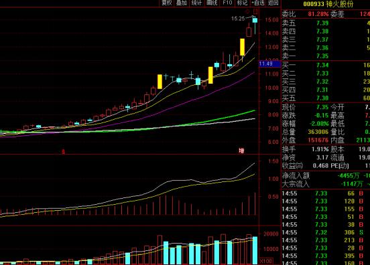370x265 pixels.
Task: Click the stock title 000933 神火股份
Action: pos(328,4)
